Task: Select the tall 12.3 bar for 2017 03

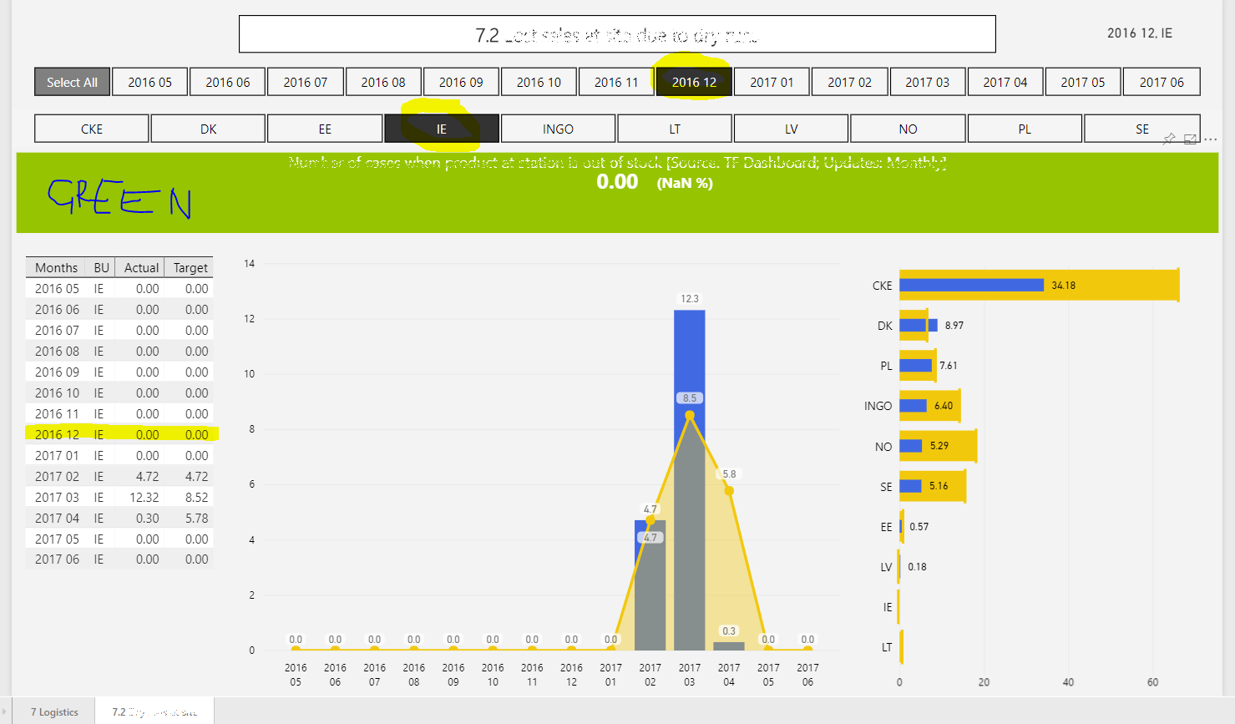Action: coord(690,480)
